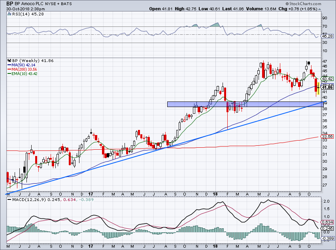Select the MA(200) 33.56 legend entry
This screenshot has height=250, width=336.
click(22, 70)
